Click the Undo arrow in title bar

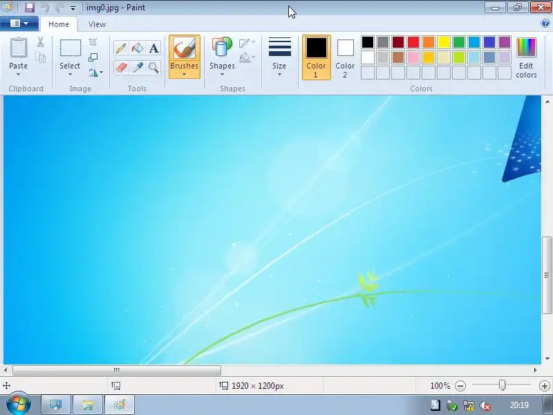tap(45, 8)
